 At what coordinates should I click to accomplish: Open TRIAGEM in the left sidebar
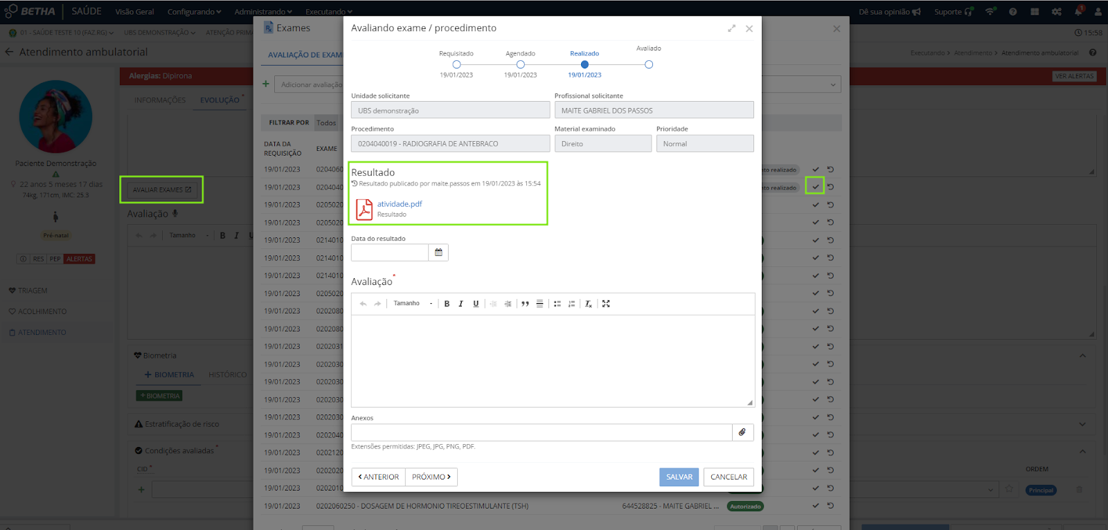tap(28, 291)
